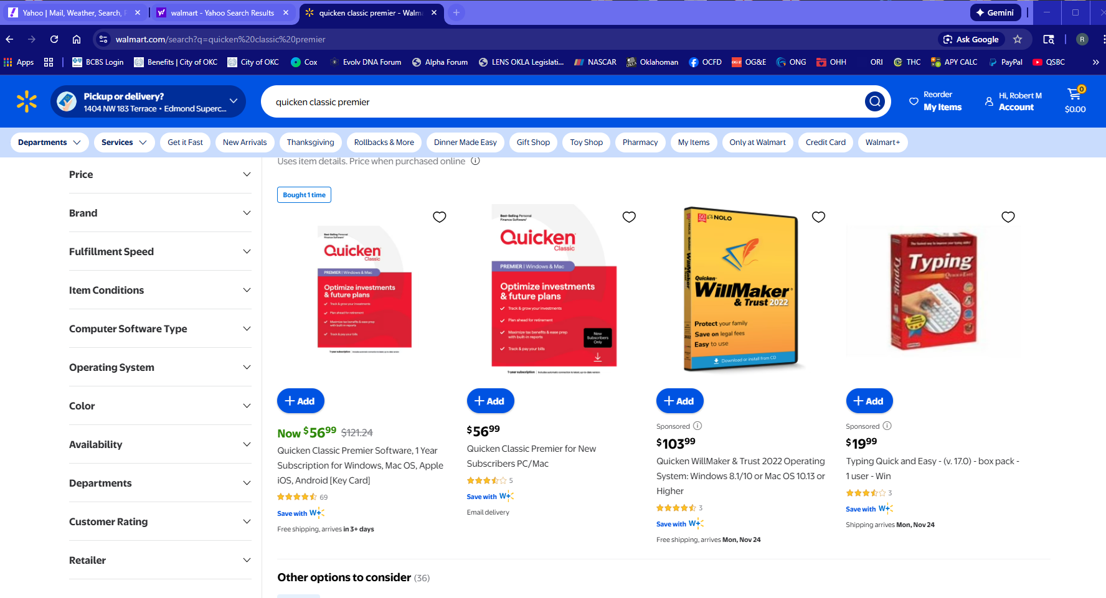Add WillMaker & Trust 2022 to cart
The height and width of the screenshot is (598, 1106).
click(680, 401)
